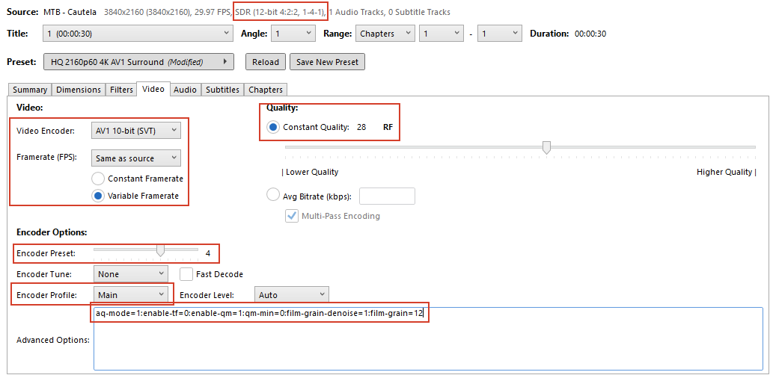
Task: Enable Fast Decode checkbox
Action: tap(186, 274)
